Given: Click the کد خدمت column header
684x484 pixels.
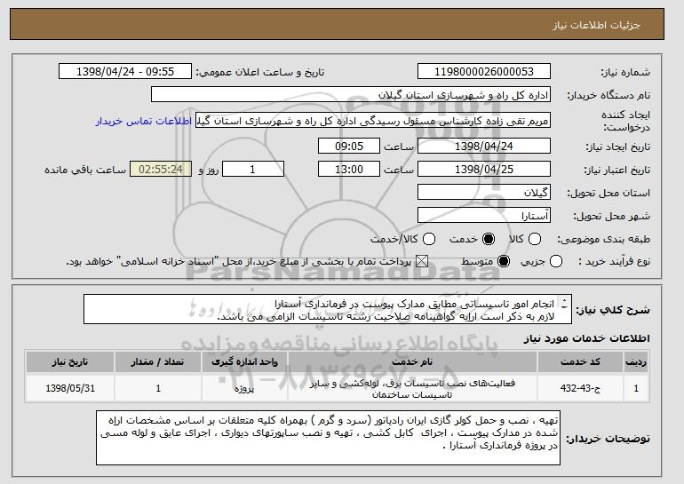Looking at the screenshot, I should 580,362.
